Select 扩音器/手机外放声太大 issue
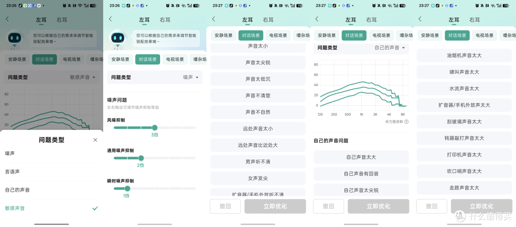 464,105
